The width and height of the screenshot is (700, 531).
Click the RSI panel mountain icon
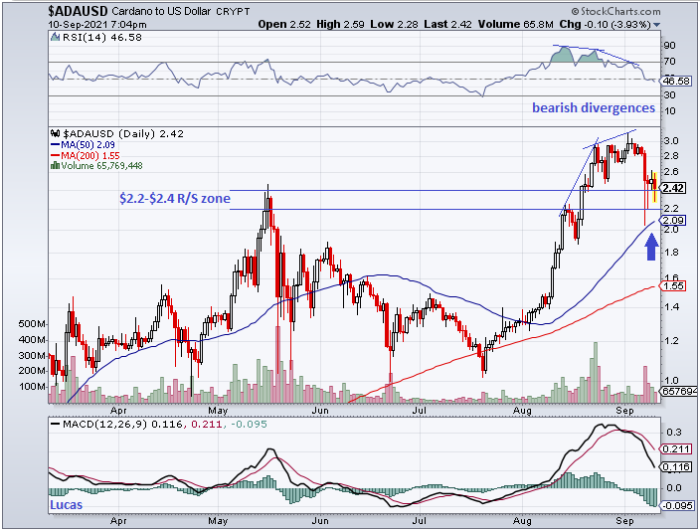(55, 37)
